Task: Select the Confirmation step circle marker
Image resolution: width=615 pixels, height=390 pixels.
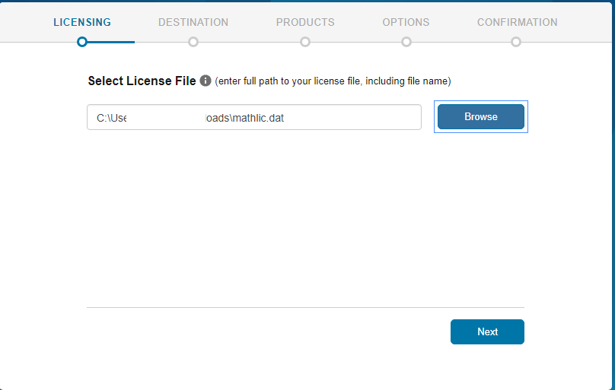Action: click(516, 42)
